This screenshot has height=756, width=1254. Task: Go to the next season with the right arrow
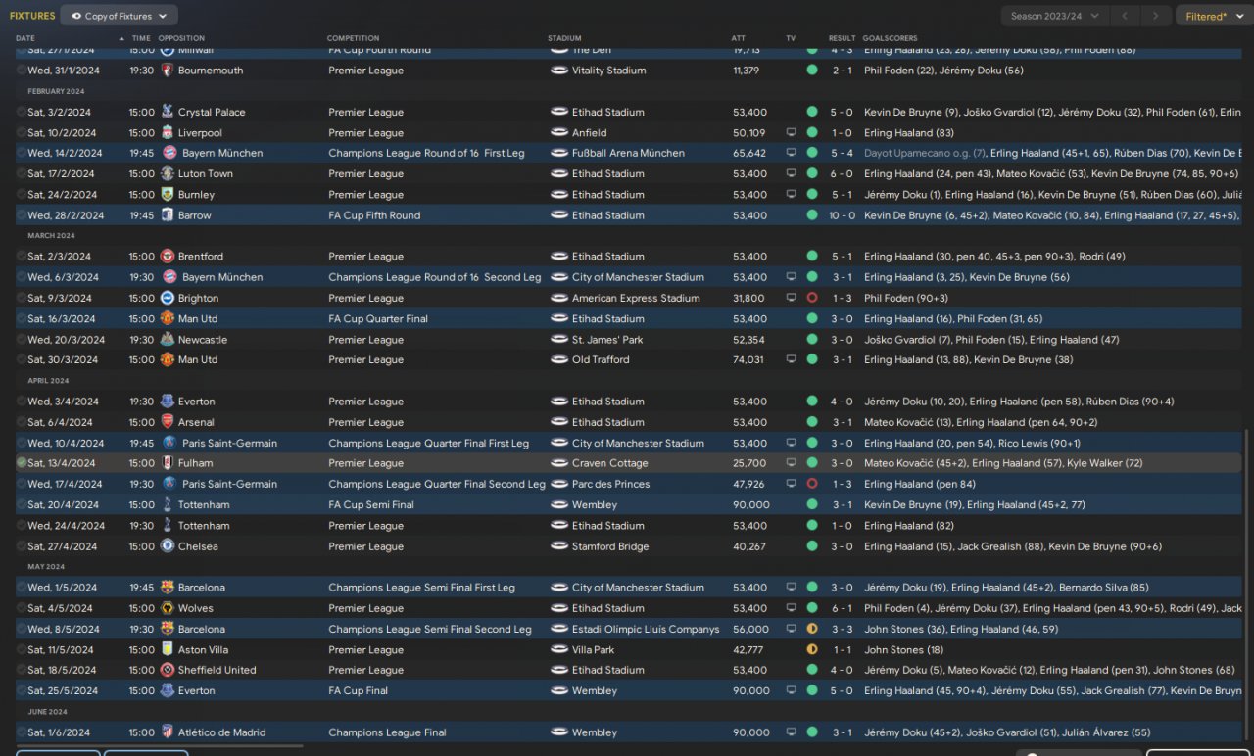tap(1157, 16)
